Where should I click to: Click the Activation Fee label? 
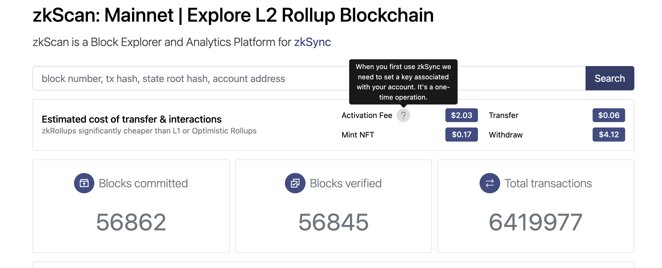(x=367, y=115)
